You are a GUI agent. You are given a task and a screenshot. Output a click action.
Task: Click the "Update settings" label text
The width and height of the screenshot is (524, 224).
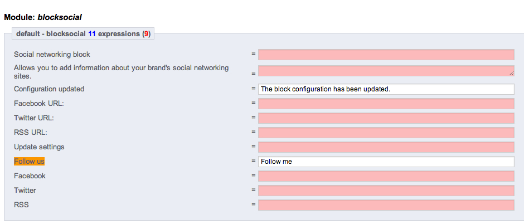39,147
